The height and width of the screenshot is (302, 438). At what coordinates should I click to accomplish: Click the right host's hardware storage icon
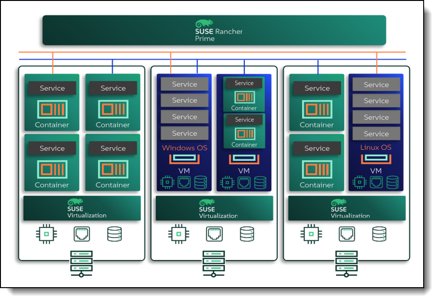pos(379,234)
